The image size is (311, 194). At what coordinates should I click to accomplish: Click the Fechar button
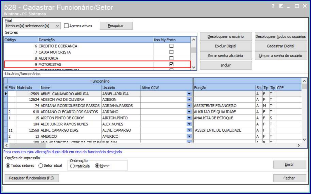click(x=290, y=178)
